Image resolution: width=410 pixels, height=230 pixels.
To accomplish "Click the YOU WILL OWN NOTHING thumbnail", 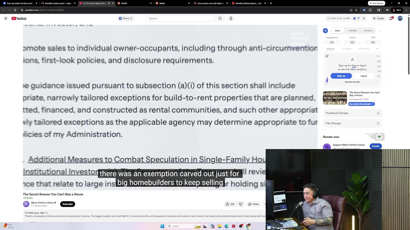I will (335, 98).
